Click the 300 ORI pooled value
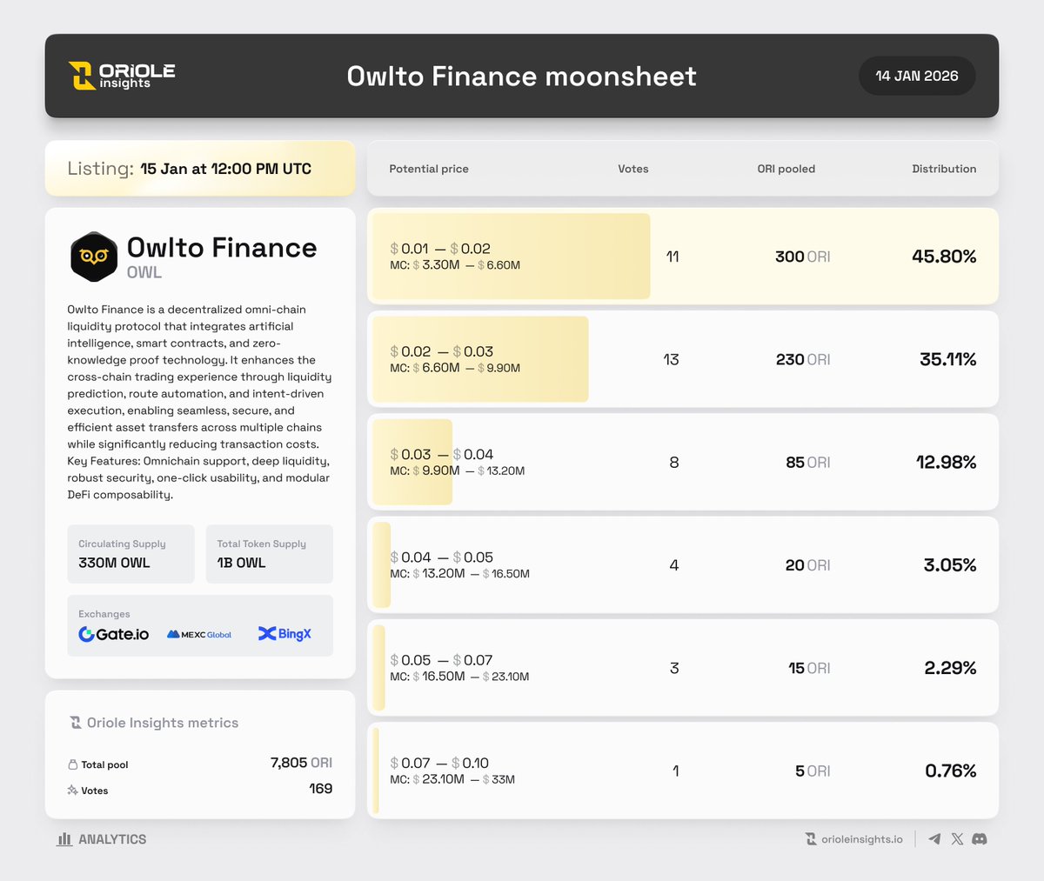This screenshot has width=1044, height=881. click(x=803, y=257)
